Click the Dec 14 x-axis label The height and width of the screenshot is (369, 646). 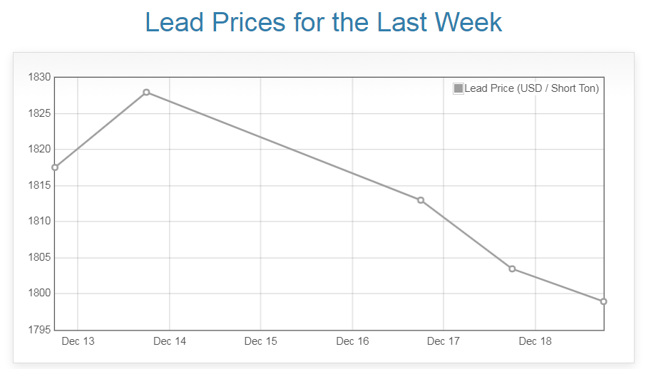tap(170, 341)
